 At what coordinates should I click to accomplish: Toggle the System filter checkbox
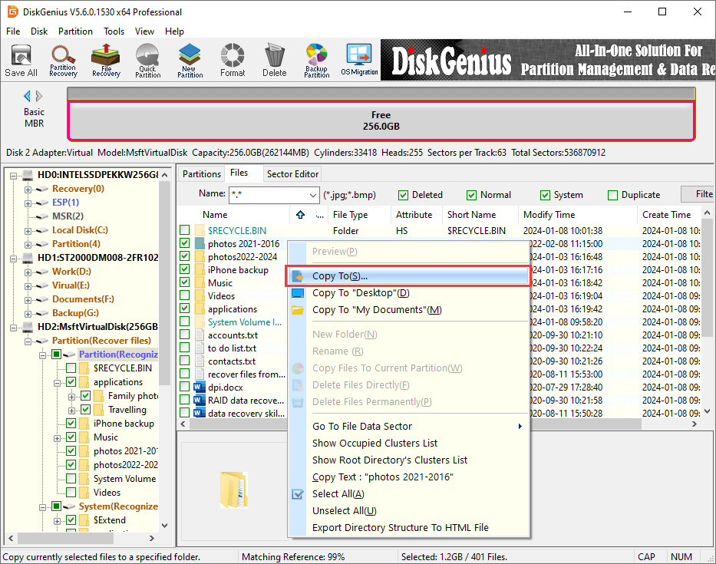(x=545, y=196)
